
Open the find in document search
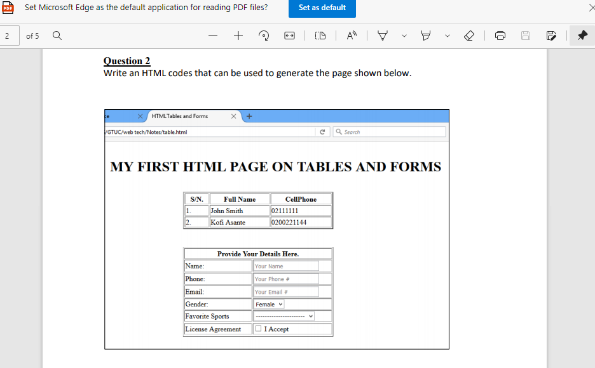[x=57, y=36]
